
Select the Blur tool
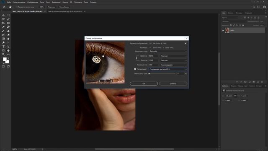click(x=8, y=39)
